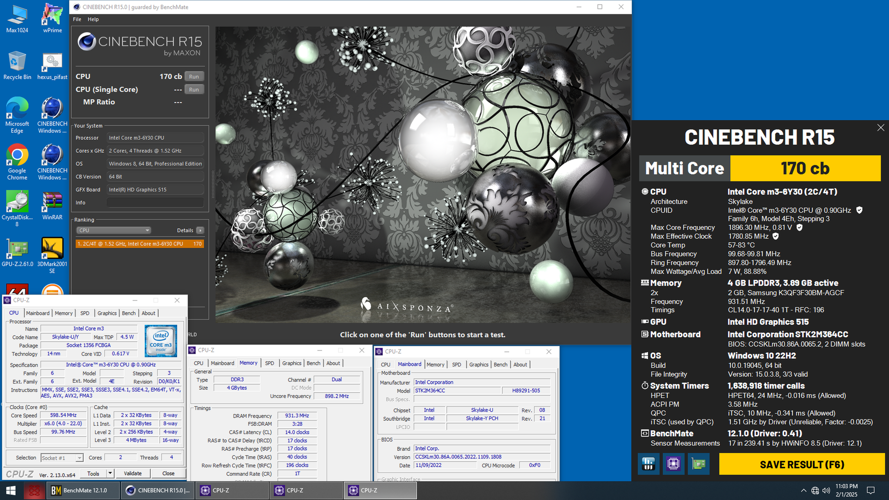Open the Memory tab in right CPU-Z window
This screenshot has width=889, height=500.
coord(435,365)
